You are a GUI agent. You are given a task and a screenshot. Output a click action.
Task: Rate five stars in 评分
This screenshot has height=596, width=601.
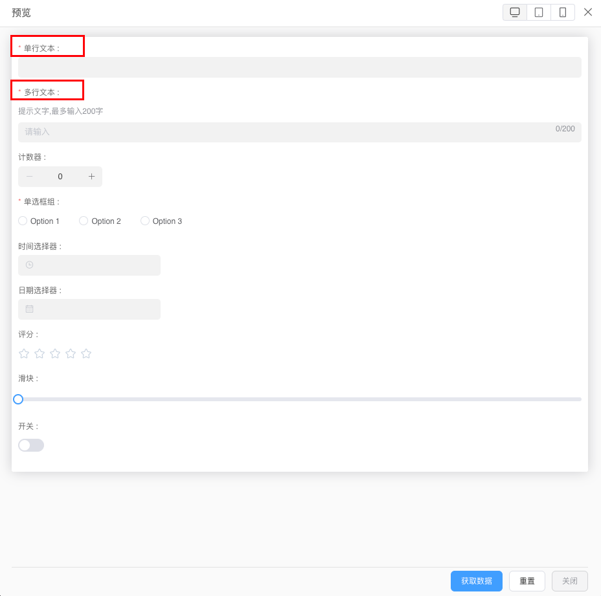(x=86, y=353)
